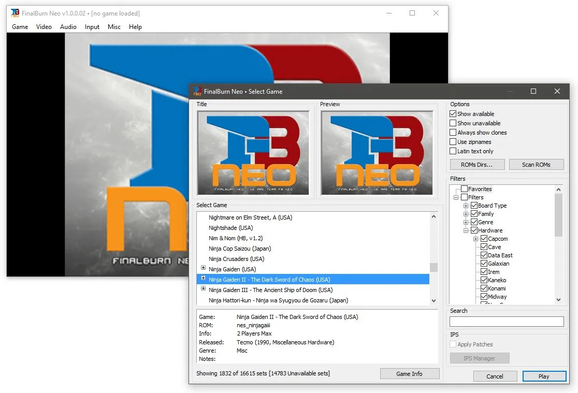The width and height of the screenshot is (578, 393).
Task: Click the Scan ROMs button
Action: click(536, 164)
